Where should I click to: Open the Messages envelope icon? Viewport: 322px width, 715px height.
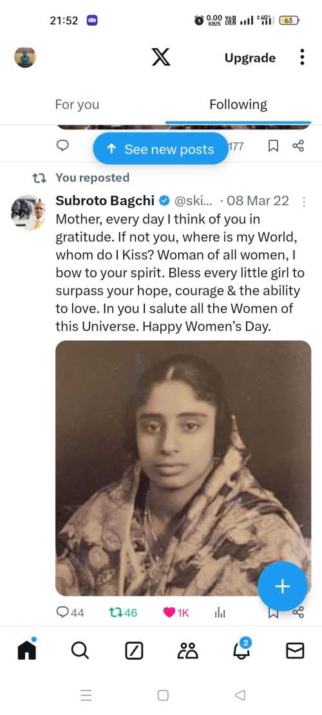(295, 651)
